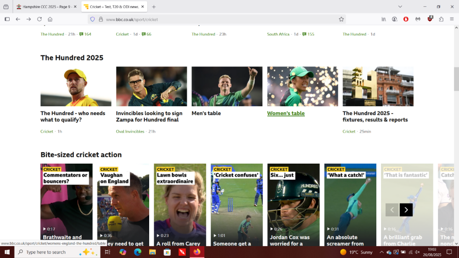Open Microsoft Edge from the taskbar
This screenshot has height=258, width=459.
[x=137, y=252]
